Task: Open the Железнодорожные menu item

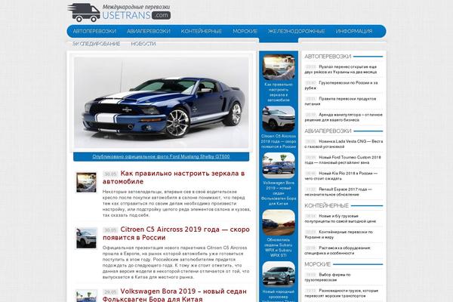Action: click(x=297, y=31)
